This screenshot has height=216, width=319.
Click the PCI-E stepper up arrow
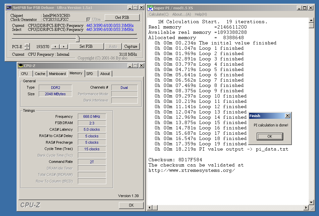(x=27, y=45)
